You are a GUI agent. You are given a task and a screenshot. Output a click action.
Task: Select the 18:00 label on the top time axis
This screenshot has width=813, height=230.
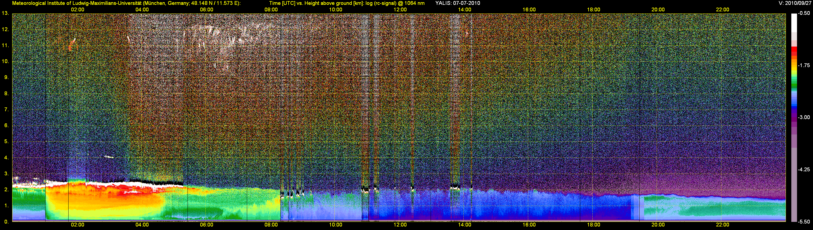pyautogui.click(x=593, y=10)
